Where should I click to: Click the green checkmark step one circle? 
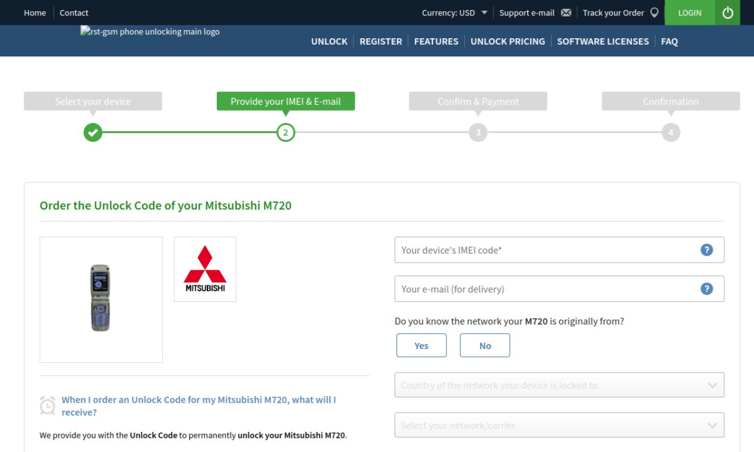[93, 132]
